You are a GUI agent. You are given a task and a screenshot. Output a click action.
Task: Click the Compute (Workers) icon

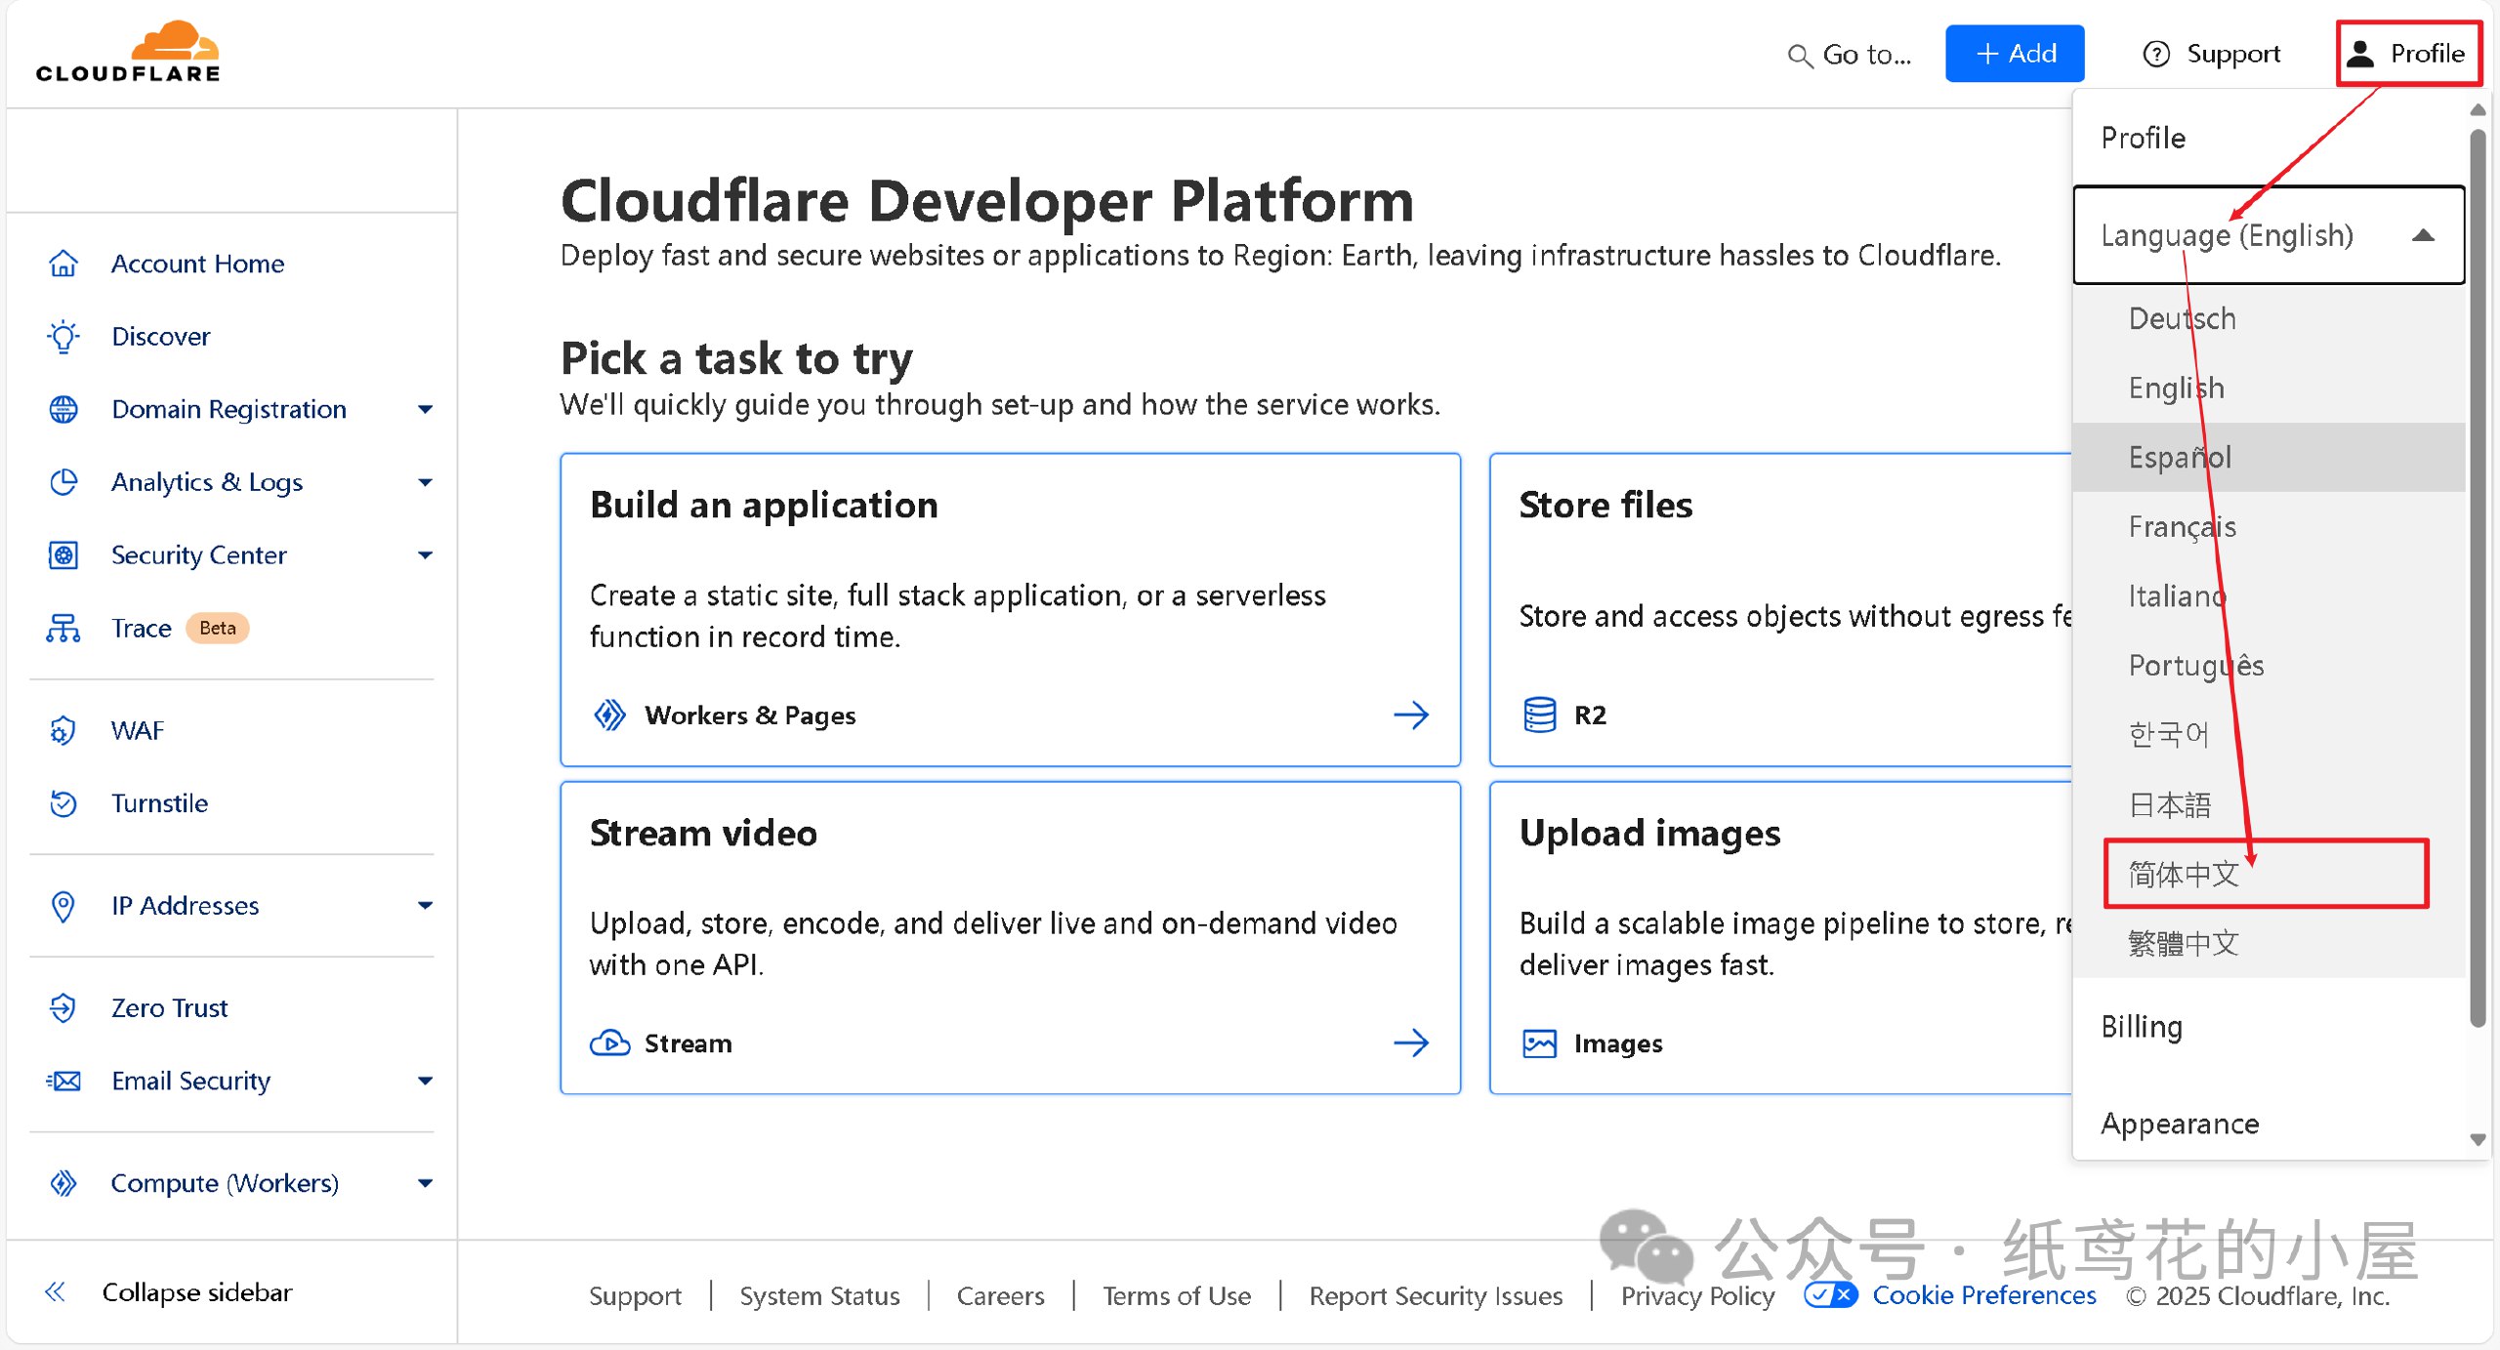point(63,1183)
